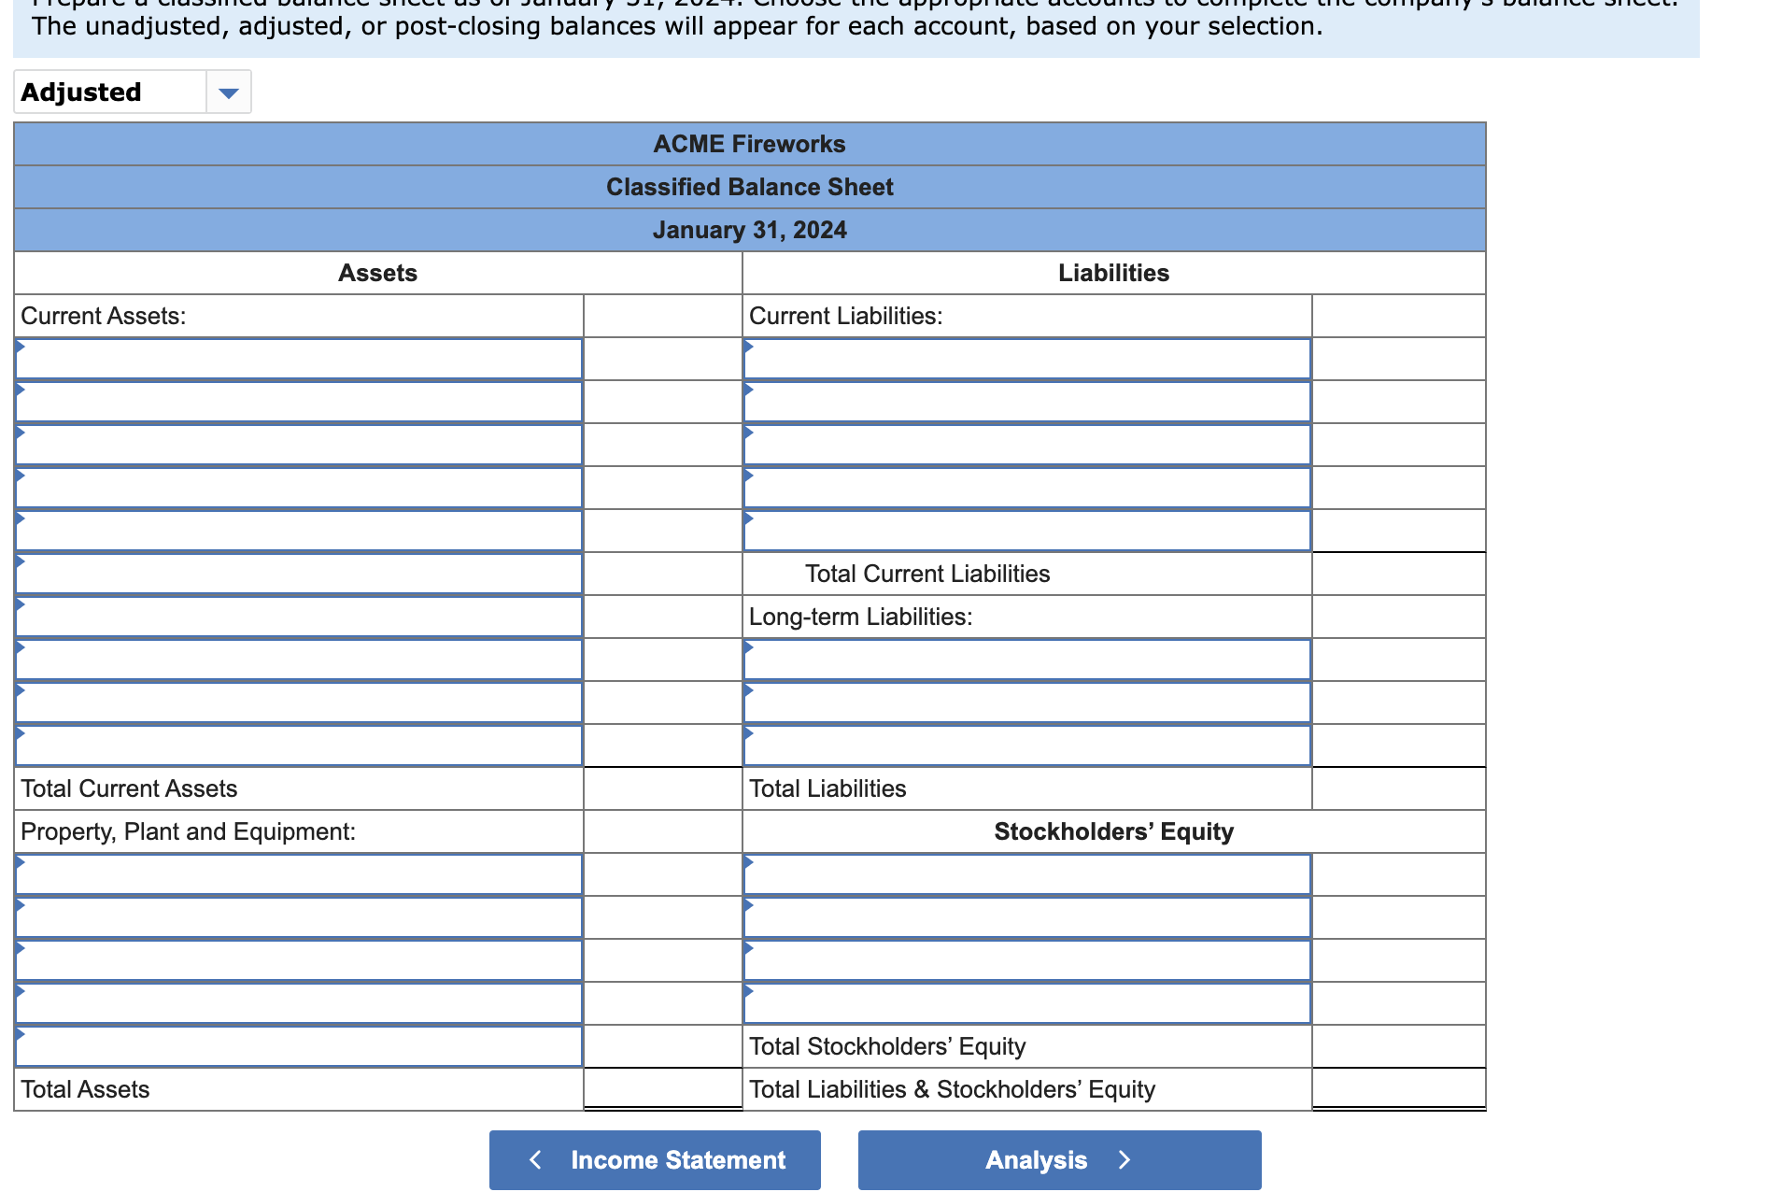Open the Adjusted balance type dropdown

tap(133, 92)
